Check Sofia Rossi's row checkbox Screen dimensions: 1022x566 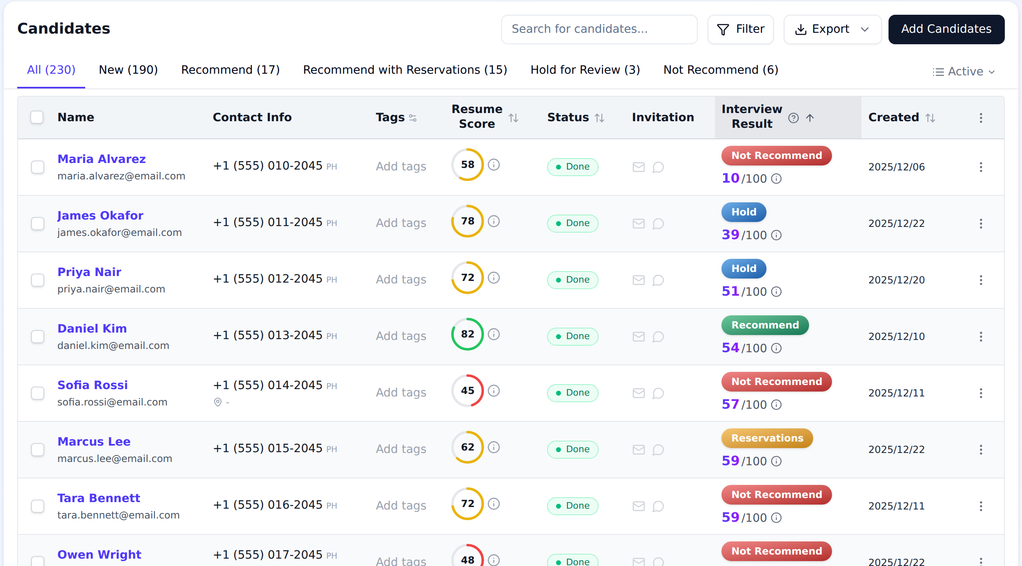[x=38, y=393]
